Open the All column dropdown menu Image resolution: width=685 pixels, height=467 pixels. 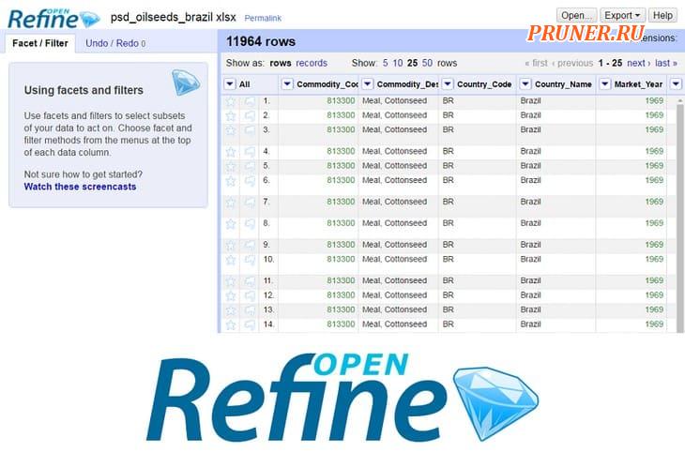tap(231, 84)
